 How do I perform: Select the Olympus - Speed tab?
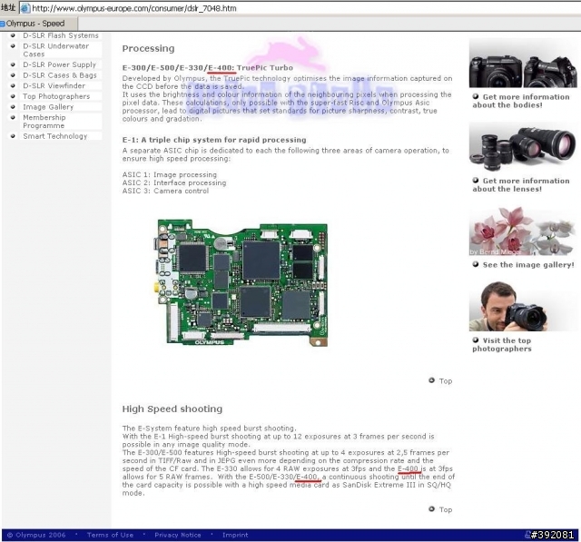(x=38, y=24)
